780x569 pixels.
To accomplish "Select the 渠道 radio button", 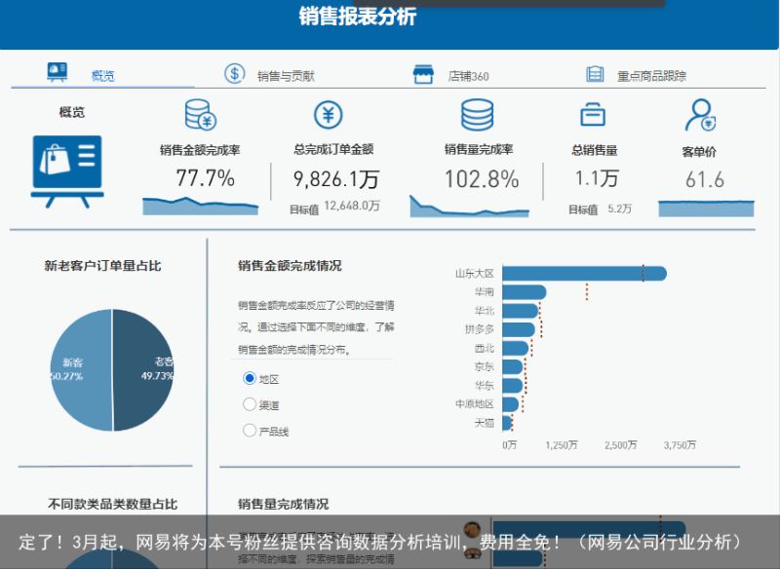I will point(250,404).
